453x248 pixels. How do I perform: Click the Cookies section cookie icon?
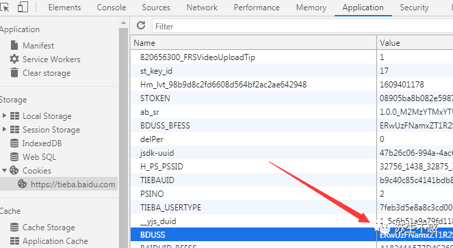pos(14,170)
